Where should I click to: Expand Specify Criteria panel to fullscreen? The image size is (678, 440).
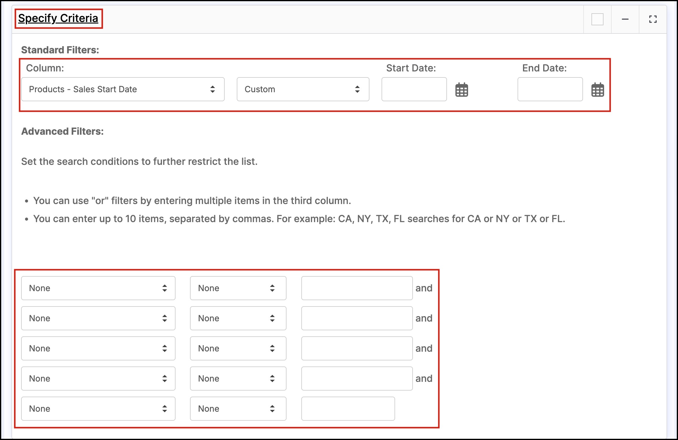[x=653, y=19]
